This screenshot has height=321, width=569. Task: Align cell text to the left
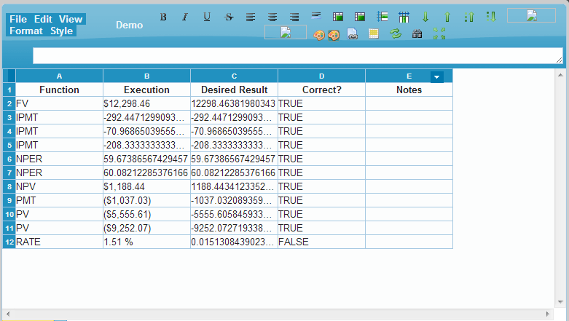tap(251, 17)
